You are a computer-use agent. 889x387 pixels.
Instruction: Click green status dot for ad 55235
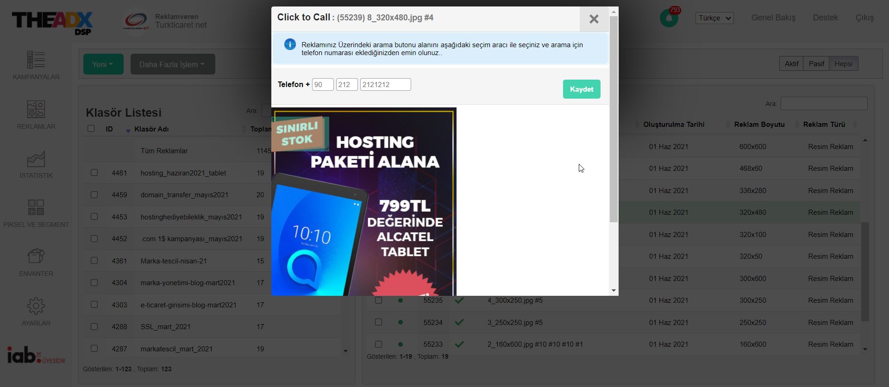(401, 300)
